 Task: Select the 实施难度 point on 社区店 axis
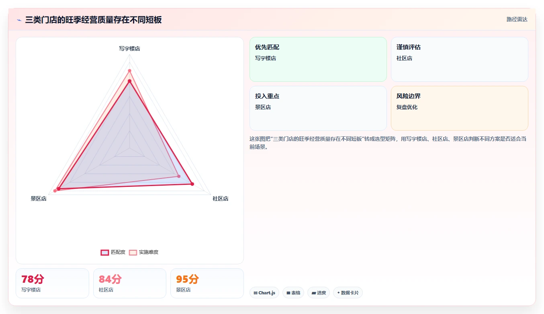coord(179,176)
